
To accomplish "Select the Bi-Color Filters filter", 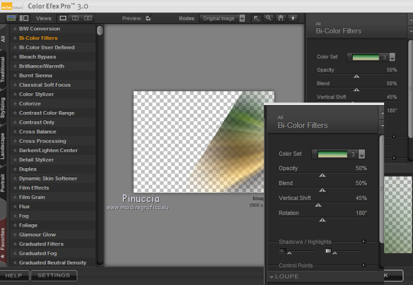I will 38,38.
